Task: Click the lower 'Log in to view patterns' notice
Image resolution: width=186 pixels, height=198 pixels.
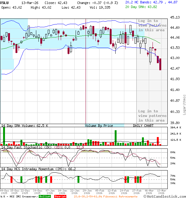Action: tap(152, 116)
